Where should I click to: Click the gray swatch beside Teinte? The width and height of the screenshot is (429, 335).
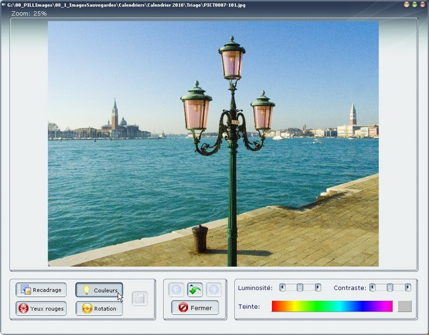(x=404, y=306)
